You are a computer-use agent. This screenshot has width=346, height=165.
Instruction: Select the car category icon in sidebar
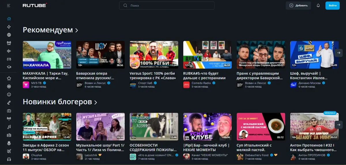[x=9, y=159]
